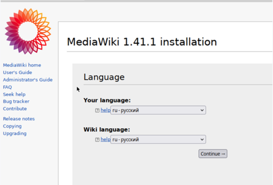Click the Wiki language field label

click(107, 129)
